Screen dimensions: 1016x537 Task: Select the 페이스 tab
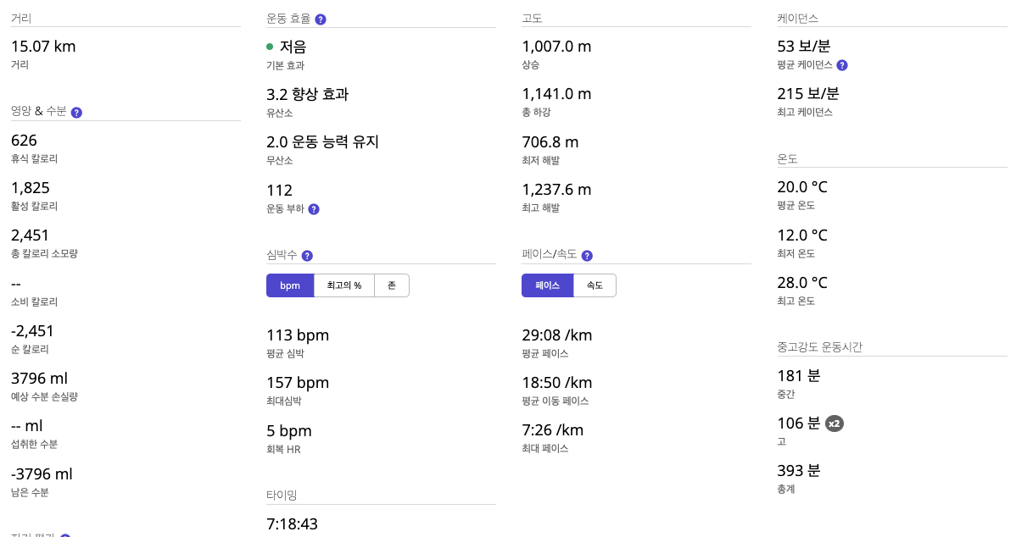click(547, 285)
